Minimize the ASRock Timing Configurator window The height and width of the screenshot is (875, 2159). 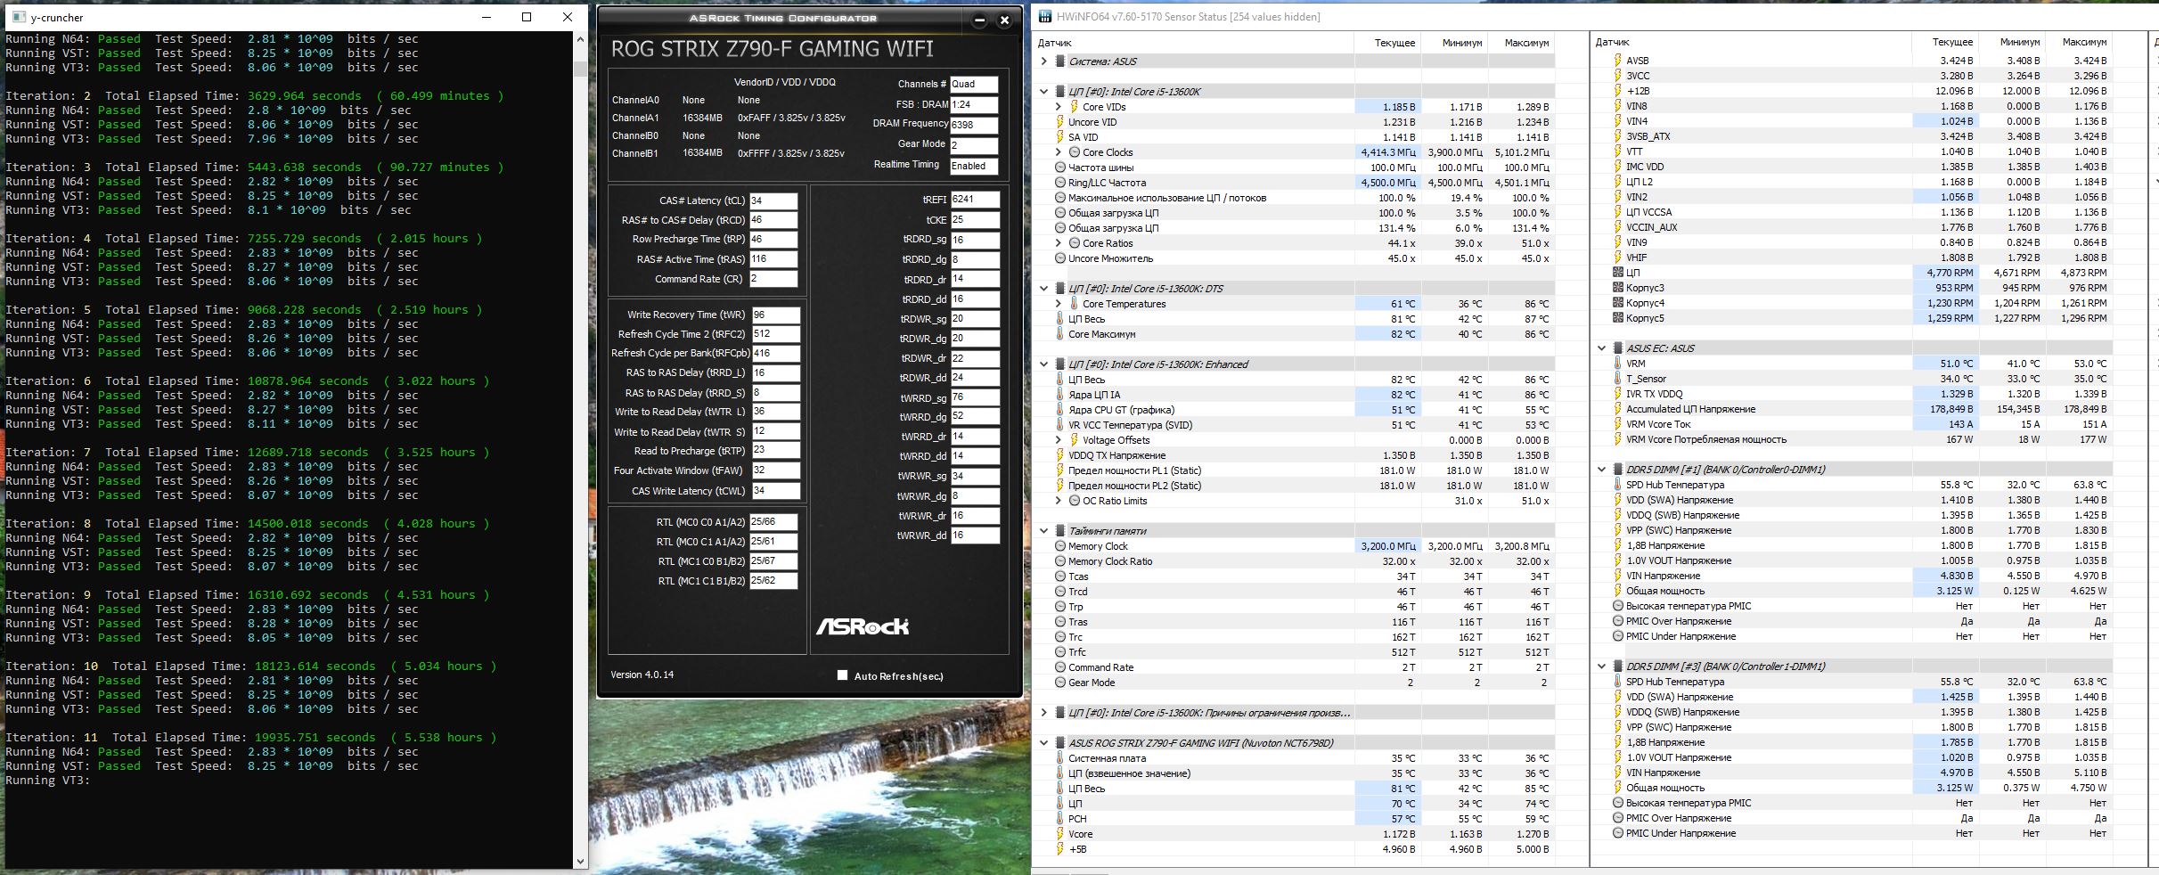(x=979, y=20)
